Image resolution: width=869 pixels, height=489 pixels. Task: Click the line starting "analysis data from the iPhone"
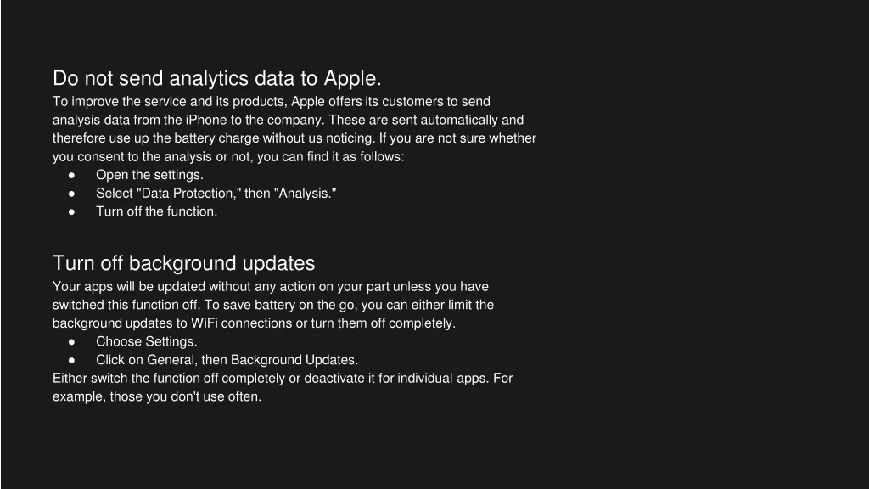(288, 121)
